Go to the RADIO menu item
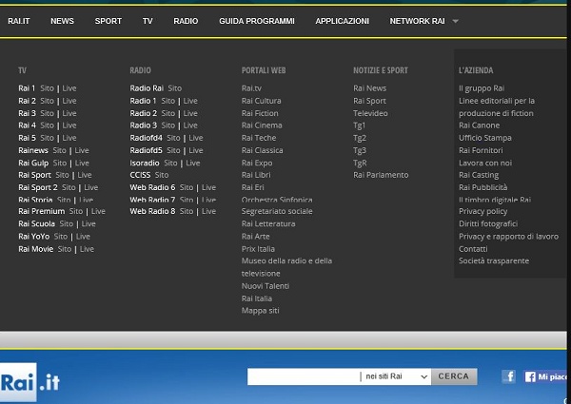This screenshot has width=571, height=404. (186, 21)
